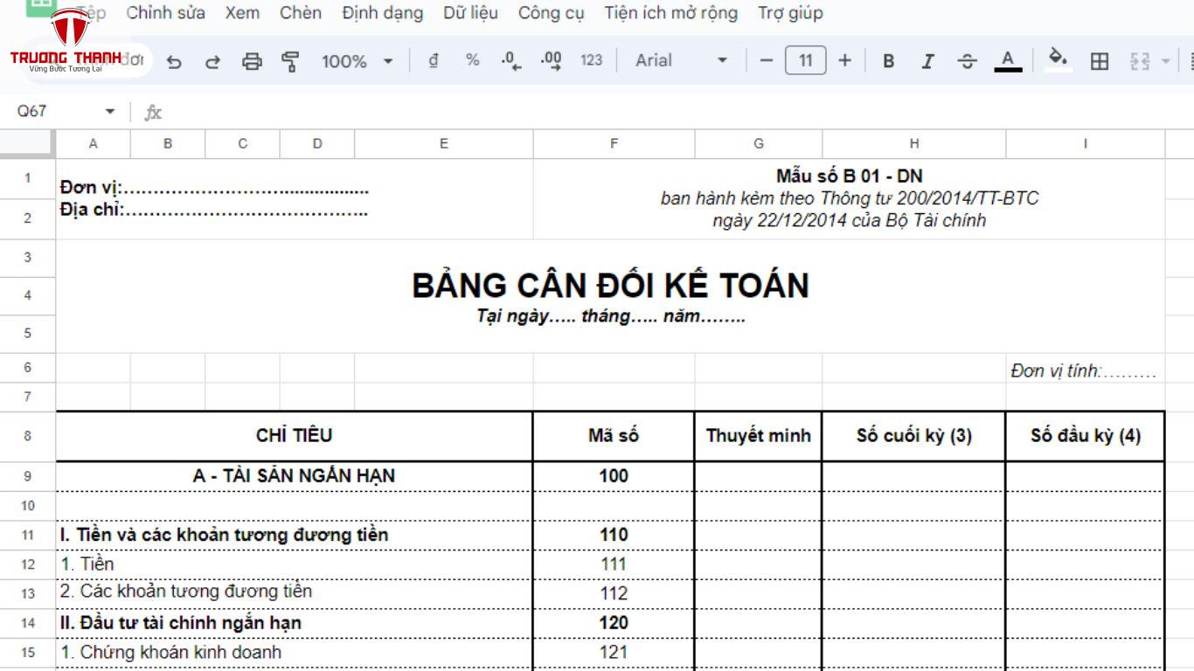Click the Đơn vị tính cell

click(x=1085, y=370)
